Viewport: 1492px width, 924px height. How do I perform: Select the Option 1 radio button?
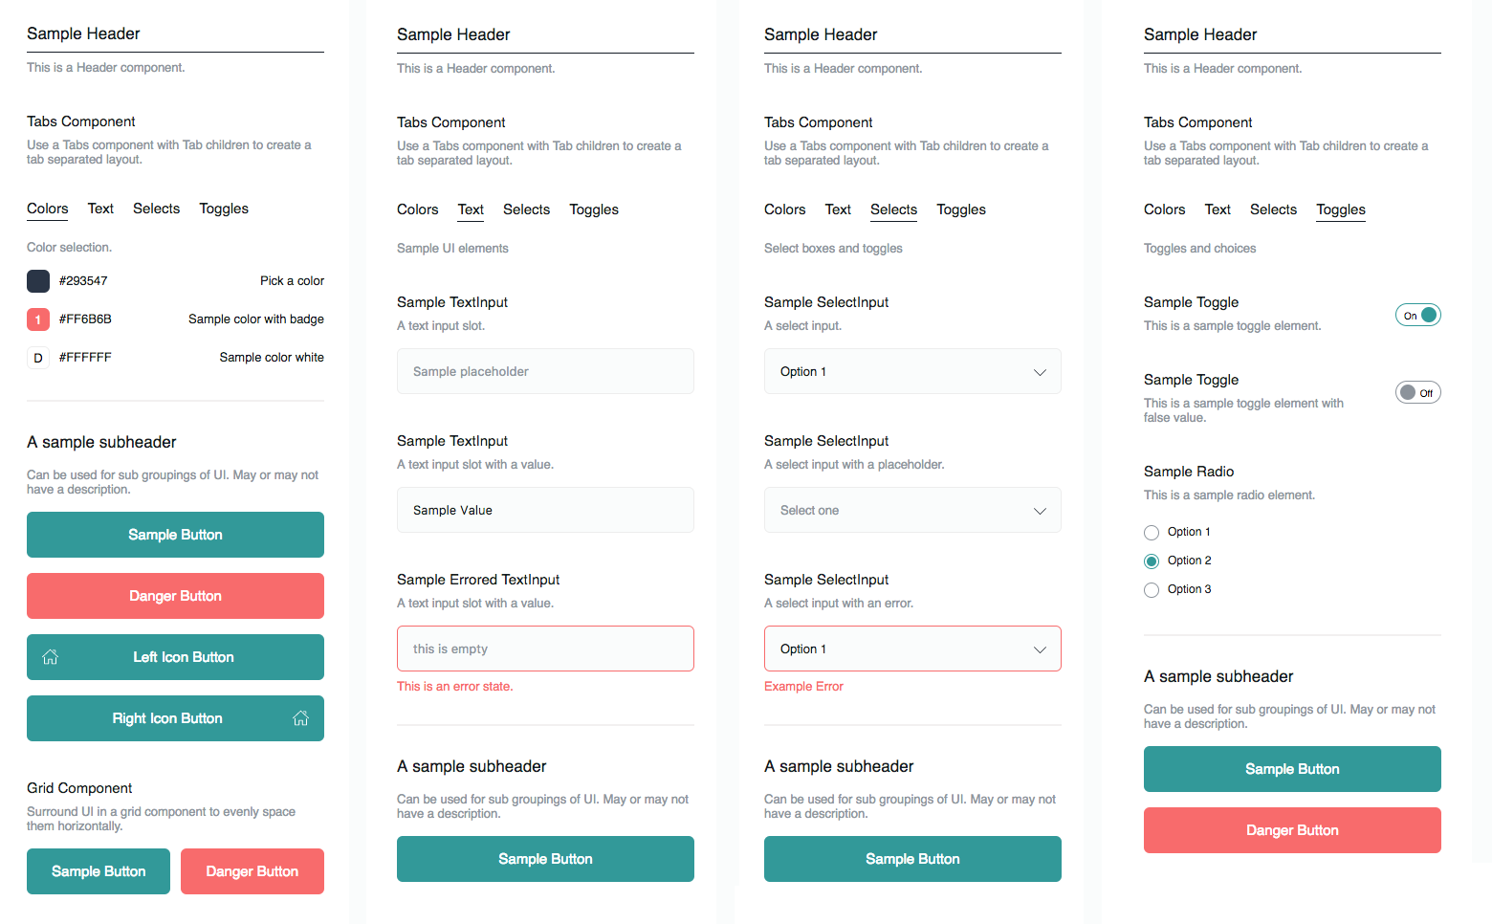coord(1152,533)
